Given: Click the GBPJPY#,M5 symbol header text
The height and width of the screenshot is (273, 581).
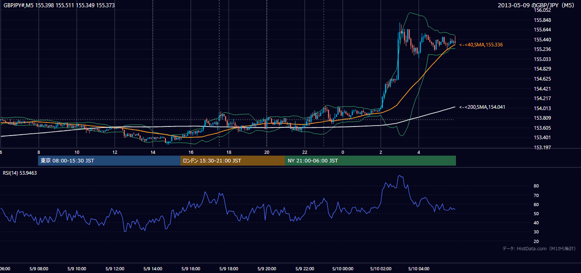Looking at the screenshot, I should pyautogui.click(x=59, y=5).
